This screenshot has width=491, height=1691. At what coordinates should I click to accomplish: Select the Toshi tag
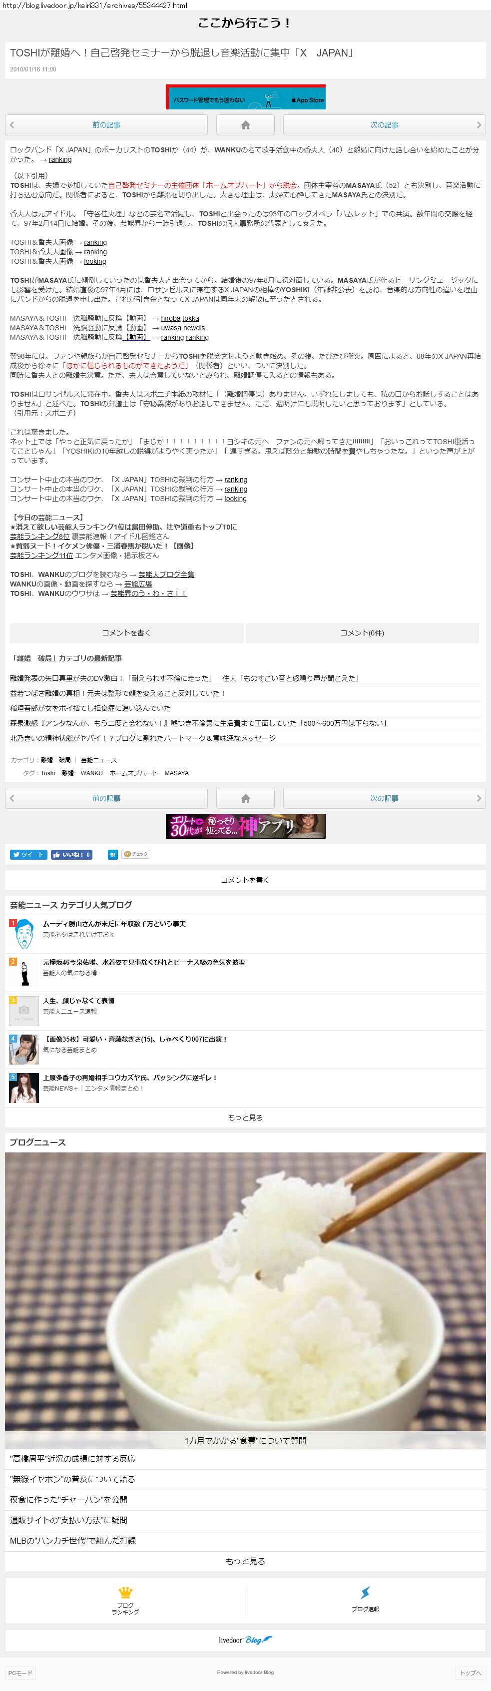click(x=48, y=773)
